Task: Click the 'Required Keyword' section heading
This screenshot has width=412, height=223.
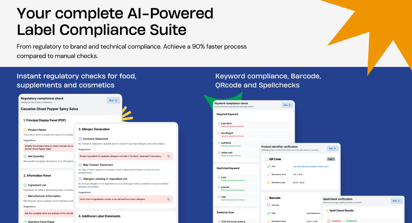Action: click(x=227, y=114)
